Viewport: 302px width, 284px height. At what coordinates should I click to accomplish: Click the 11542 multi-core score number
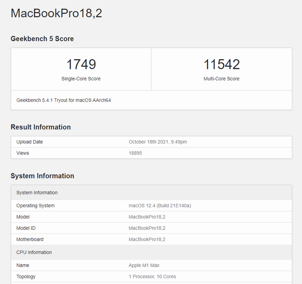click(x=221, y=64)
